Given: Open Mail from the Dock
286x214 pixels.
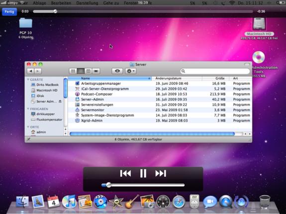Looking at the screenshot, I should coord(38,202).
